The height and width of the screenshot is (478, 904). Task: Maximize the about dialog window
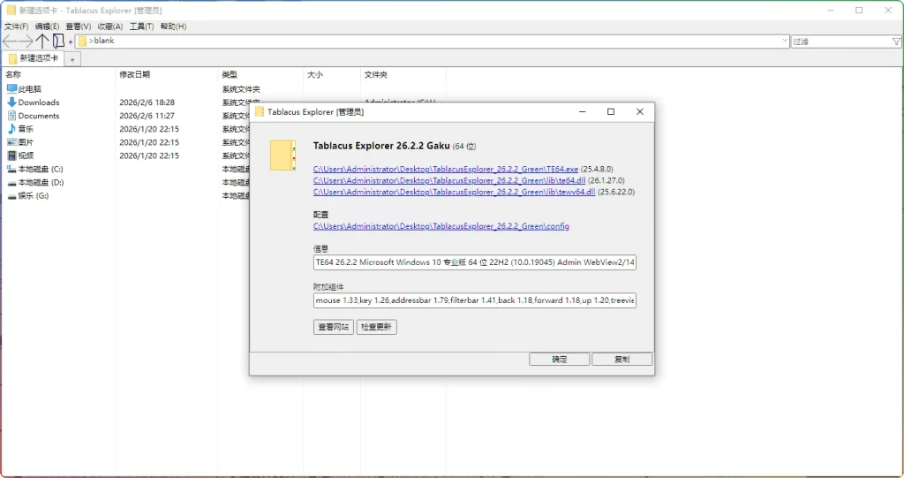[x=611, y=112]
